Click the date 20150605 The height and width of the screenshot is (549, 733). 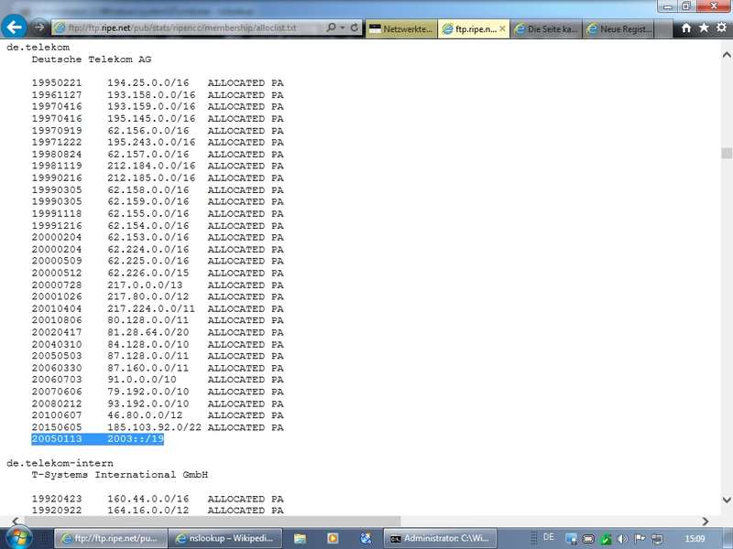tap(57, 427)
